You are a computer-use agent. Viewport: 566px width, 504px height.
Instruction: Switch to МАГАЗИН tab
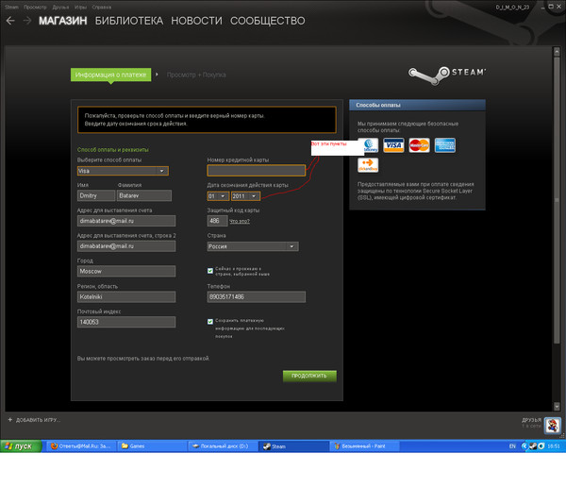63,21
